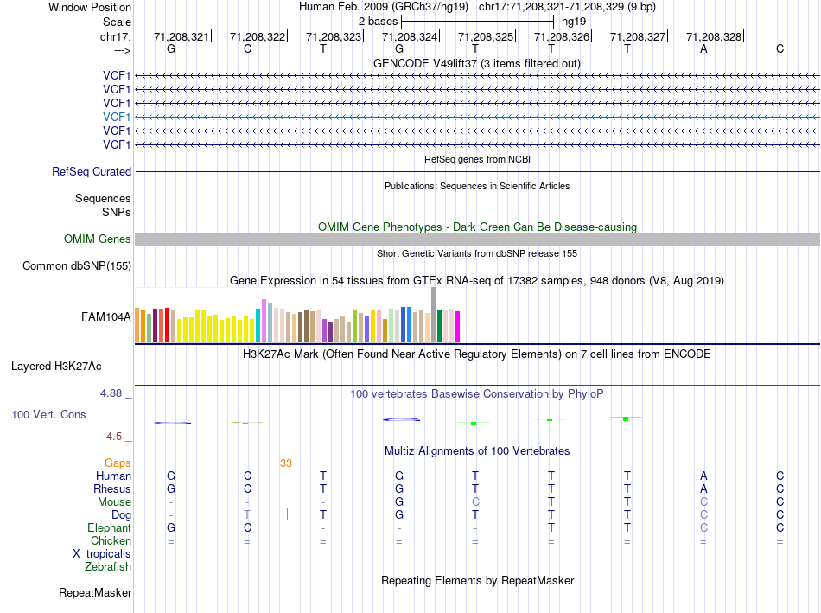Click the magenta bar in the GTEx chart
Screen dimensions: 821x613
[458, 327]
